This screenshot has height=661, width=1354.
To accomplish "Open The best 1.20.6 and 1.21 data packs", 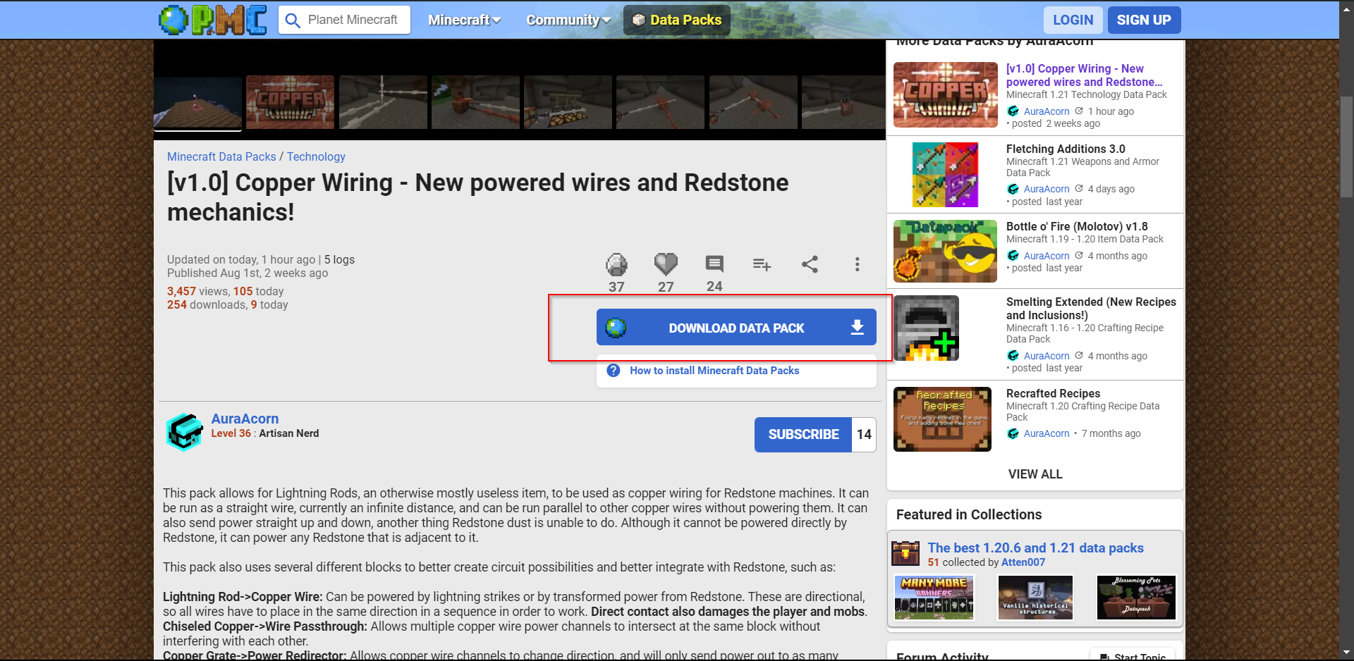I will pyautogui.click(x=1035, y=548).
